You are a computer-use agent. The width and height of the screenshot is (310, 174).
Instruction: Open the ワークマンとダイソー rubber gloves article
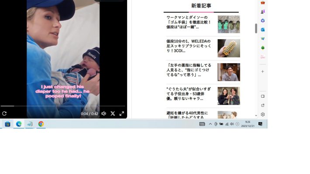point(189,22)
